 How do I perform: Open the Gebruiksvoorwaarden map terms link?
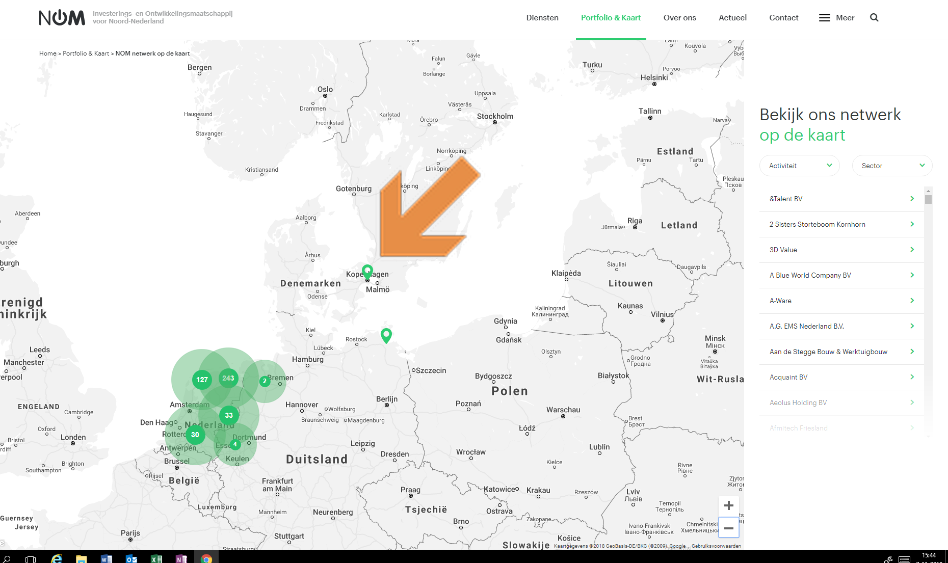716,546
